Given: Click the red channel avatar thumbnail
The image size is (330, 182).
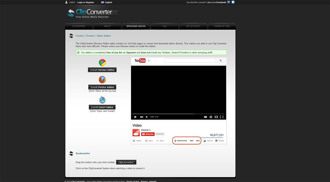Looking at the screenshot, I should click(x=136, y=133).
